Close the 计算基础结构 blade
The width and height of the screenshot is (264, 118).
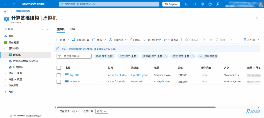click(257, 18)
